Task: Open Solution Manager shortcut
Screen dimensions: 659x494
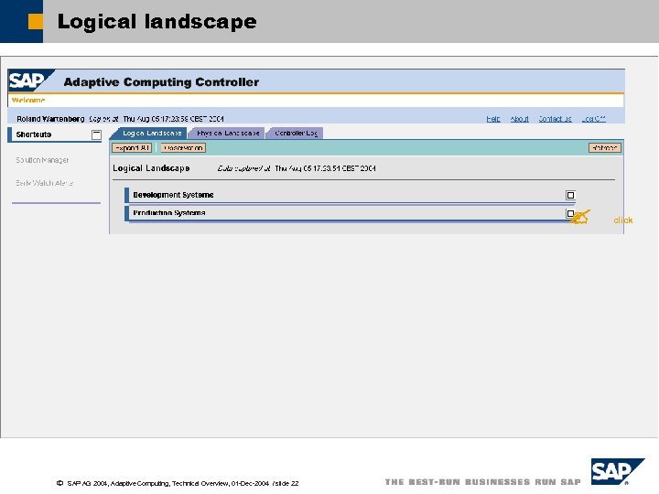Action: 42,160
